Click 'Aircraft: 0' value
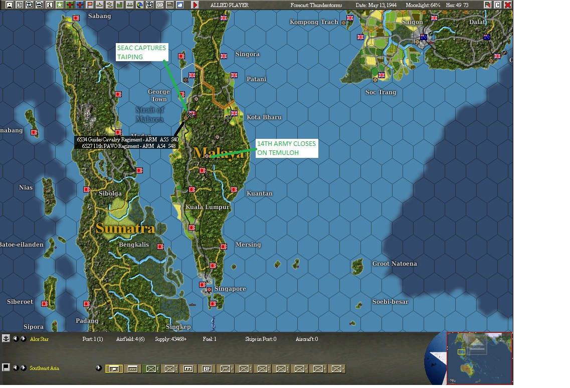This screenshot has height=388, width=570. 307,339
